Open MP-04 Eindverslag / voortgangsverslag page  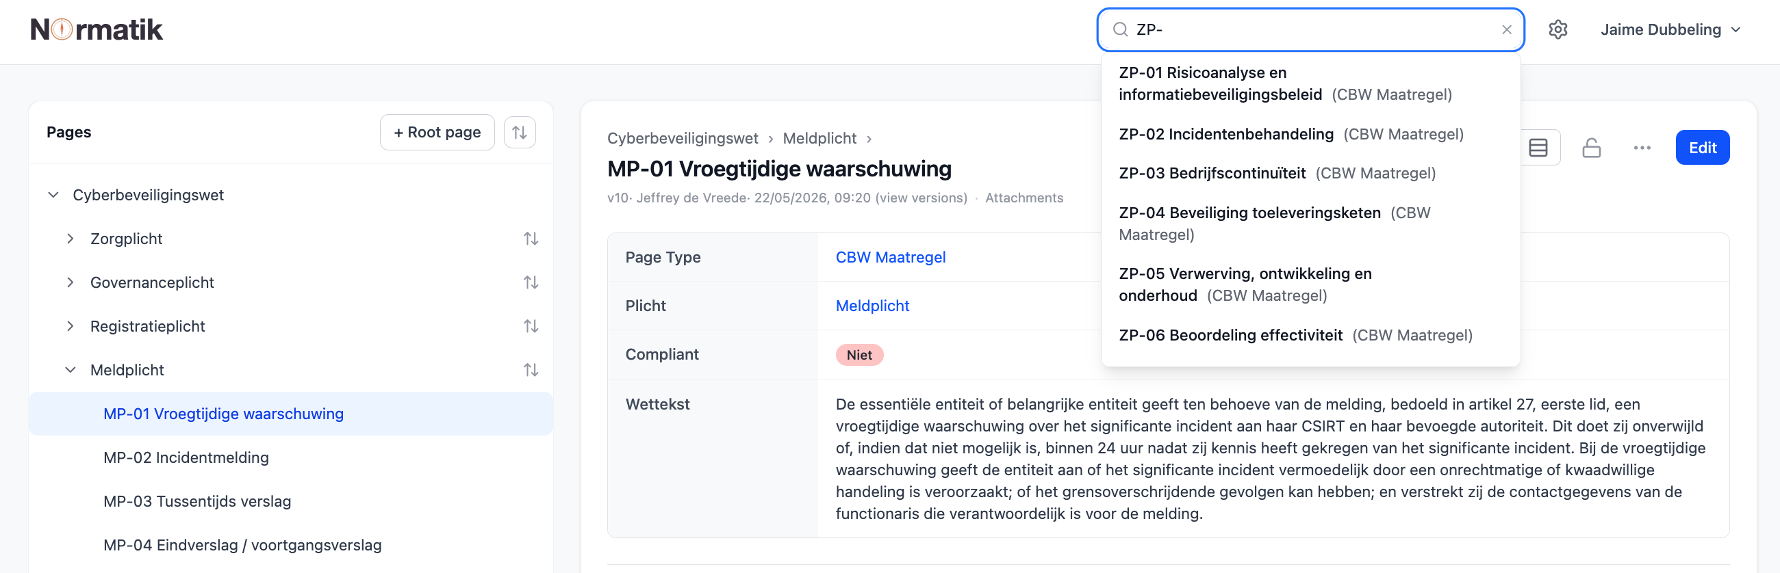242,546
